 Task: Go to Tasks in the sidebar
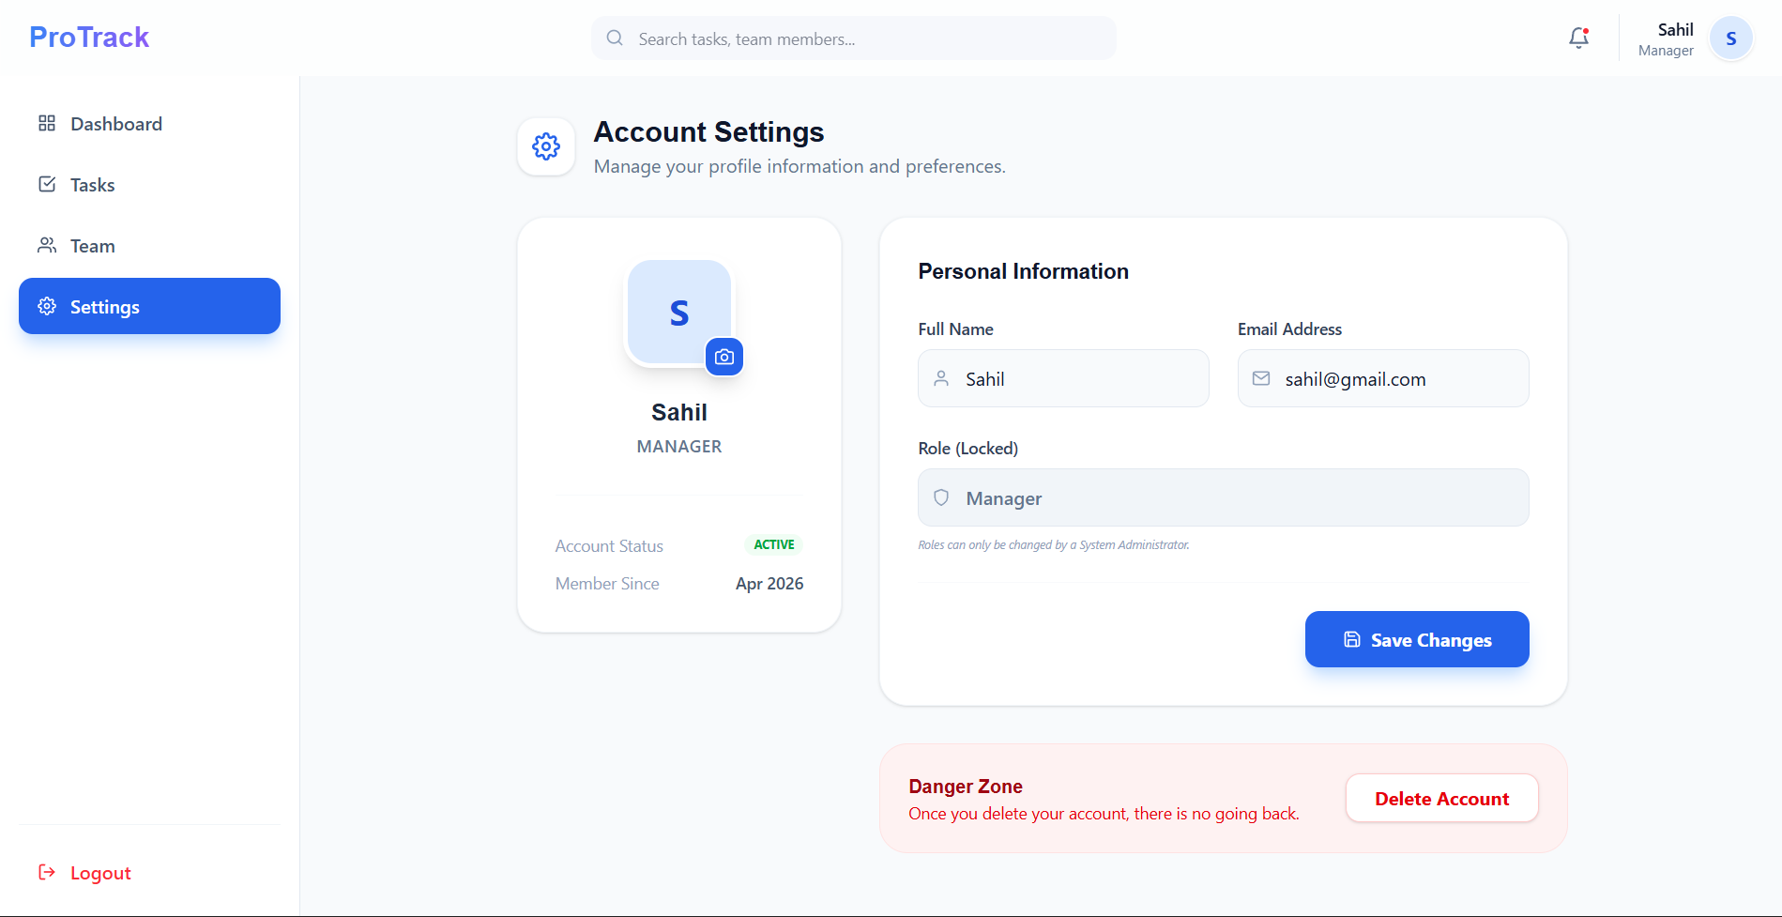[x=92, y=185]
